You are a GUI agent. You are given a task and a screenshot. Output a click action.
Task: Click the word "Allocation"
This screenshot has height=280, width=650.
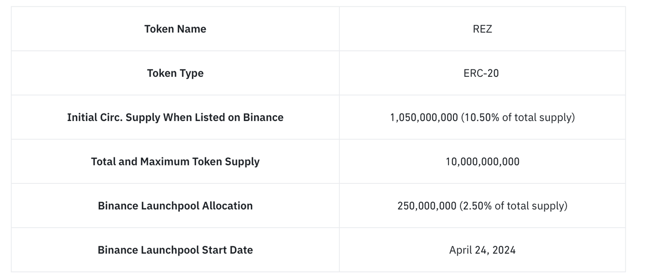coord(227,206)
